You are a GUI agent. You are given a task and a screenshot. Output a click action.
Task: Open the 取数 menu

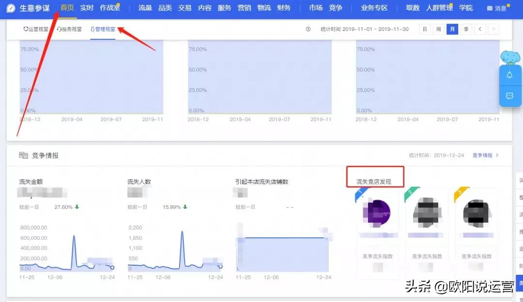413,8
